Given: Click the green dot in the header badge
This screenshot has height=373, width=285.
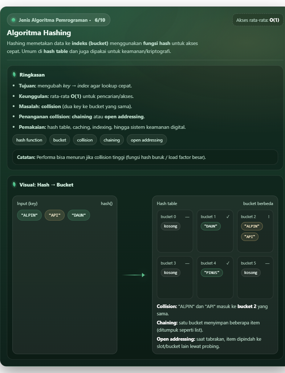Looking at the screenshot, I should [x=13, y=20].
